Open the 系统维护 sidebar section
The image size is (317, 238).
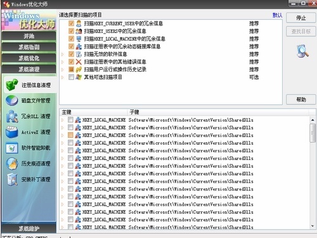(29, 228)
